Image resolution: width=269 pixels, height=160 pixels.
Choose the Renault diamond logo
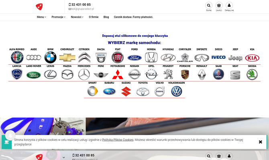[x=202, y=75]
